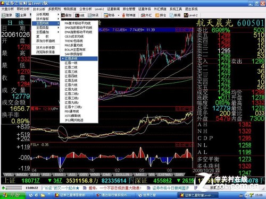The image size is (266, 199).
Task: Click the stock code 600501
Action: [x=251, y=23]
